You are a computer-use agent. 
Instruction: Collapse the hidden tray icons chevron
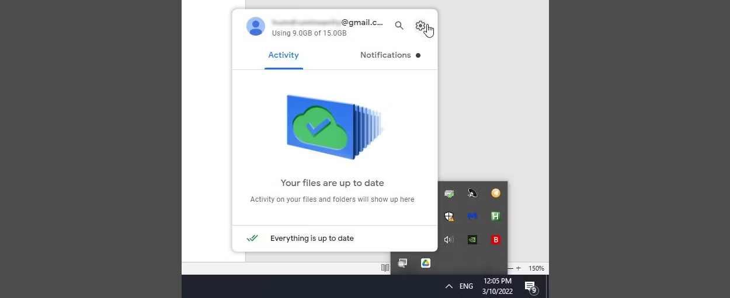point(449,286)
